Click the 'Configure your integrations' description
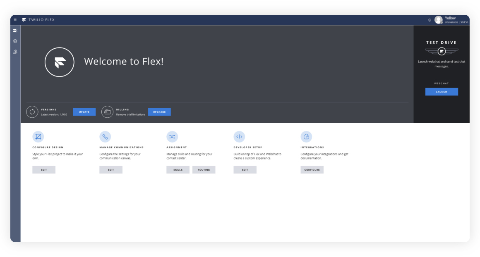The width and height of the screenshot is (480, 257). click(324, 156)
